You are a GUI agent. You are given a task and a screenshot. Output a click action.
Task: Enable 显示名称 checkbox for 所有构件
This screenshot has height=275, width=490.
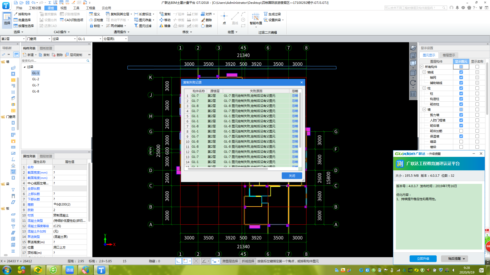477,67
